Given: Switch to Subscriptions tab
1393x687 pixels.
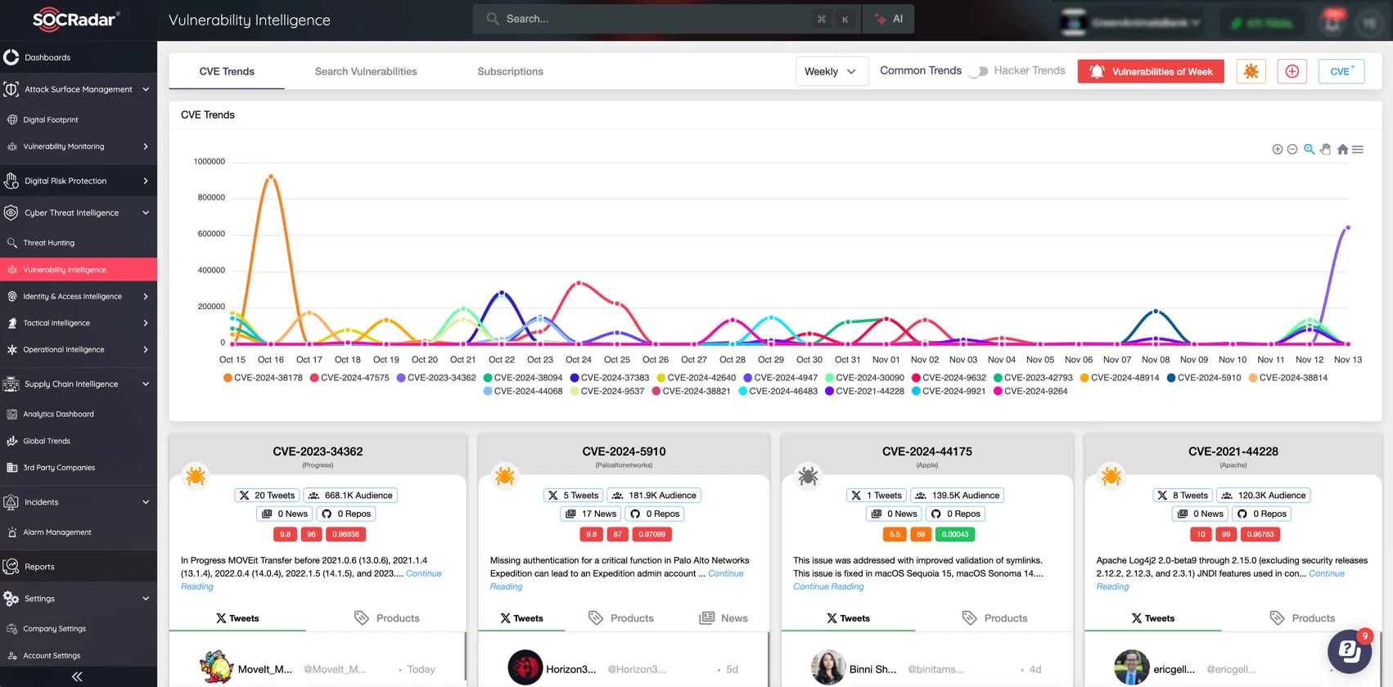Looking at the screenshot, I should [x=510, y=71].
